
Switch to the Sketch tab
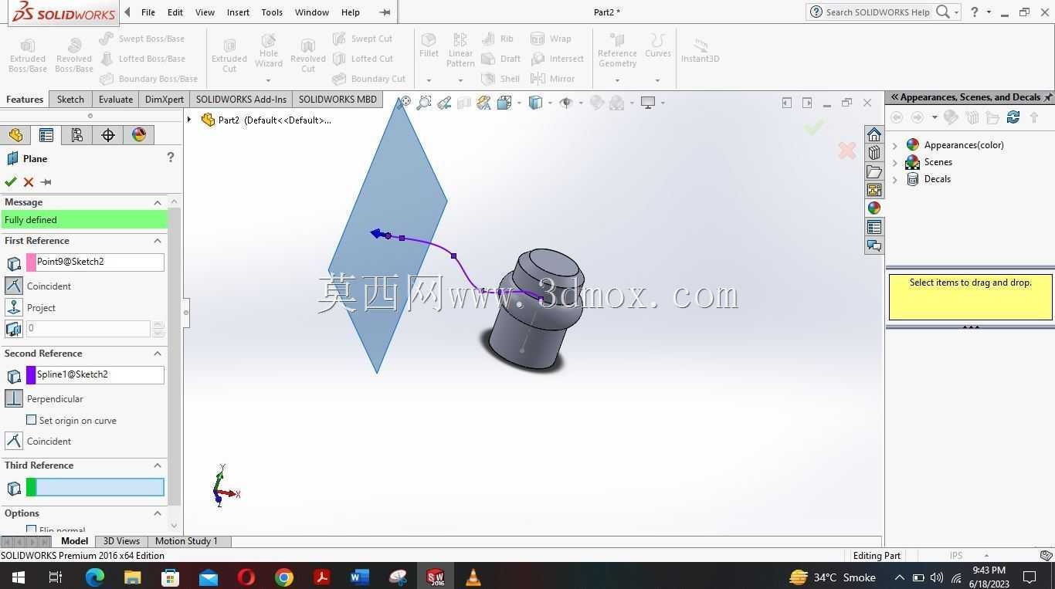70,100
